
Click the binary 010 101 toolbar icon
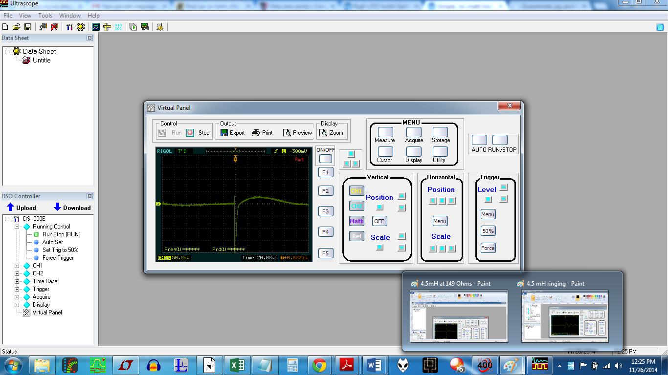click(x=118, y=27)
